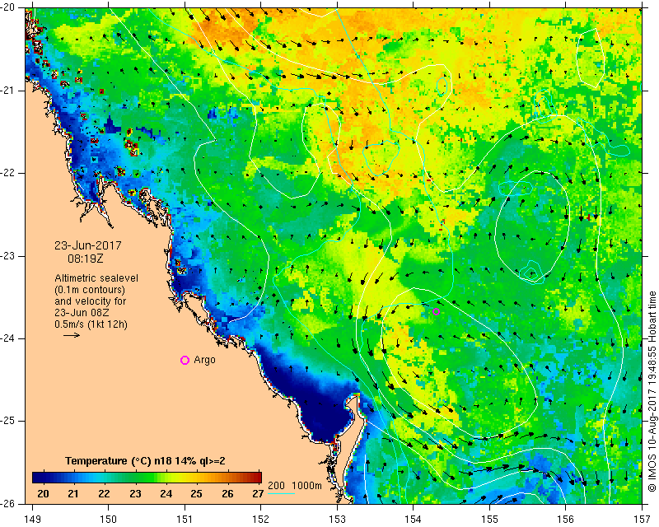Click the colorbar tick label '21'
The width and height of the screenshot is (659, 527).
[x=73, y=493]
